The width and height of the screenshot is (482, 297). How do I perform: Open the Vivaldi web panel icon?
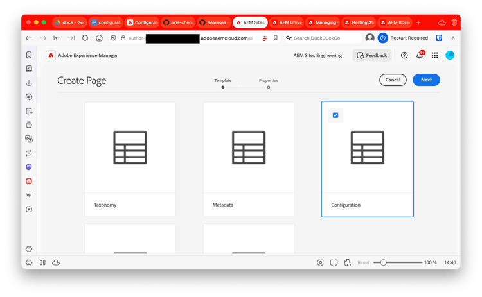pyautogui.click(x=29, y=181)
